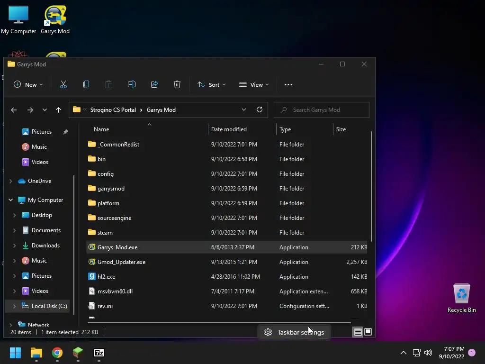The width and height of the screenshot is (485, 364).
Task: Click the Share icon in toolbar
Action: pos(154,84)
